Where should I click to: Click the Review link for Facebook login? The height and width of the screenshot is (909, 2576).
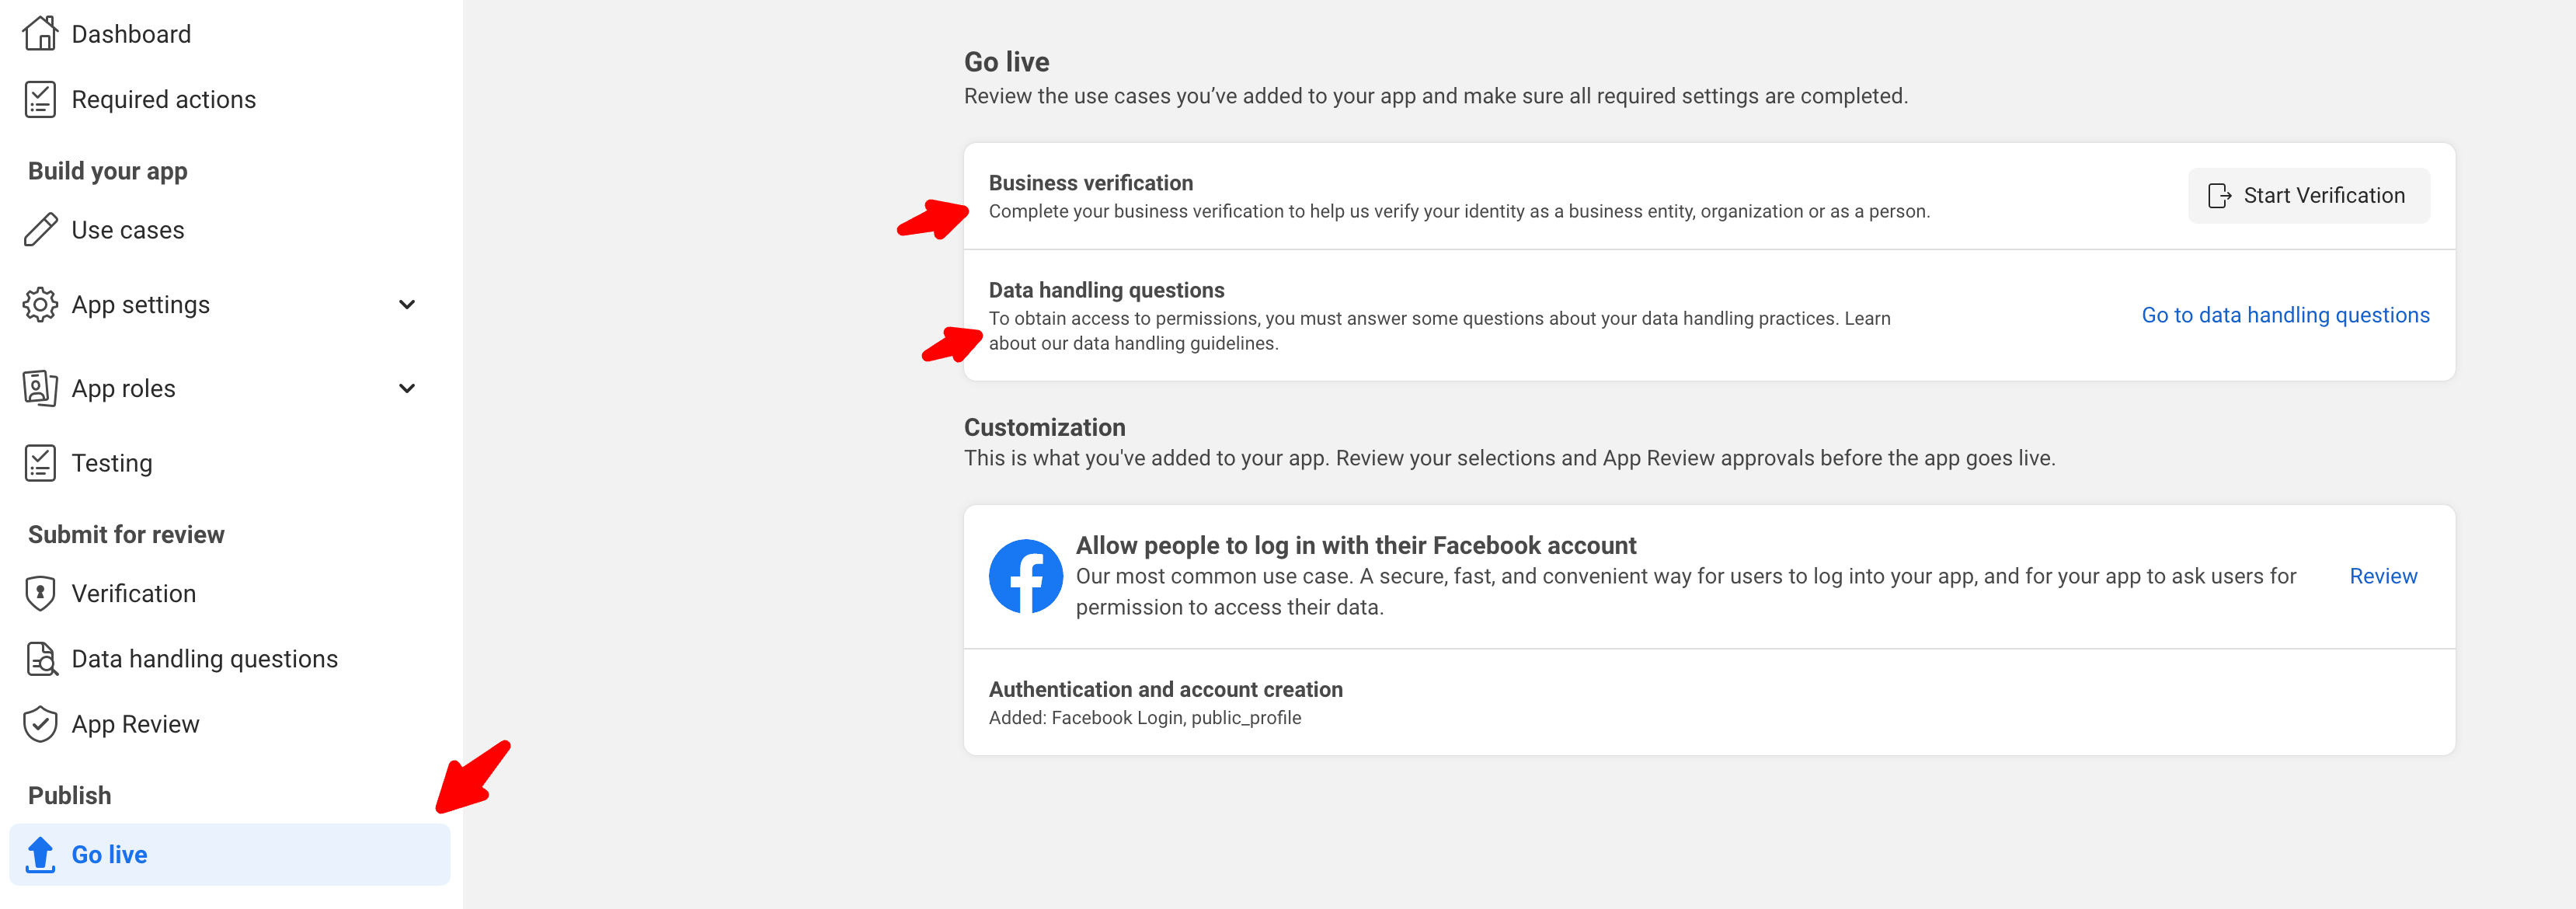2383,576
